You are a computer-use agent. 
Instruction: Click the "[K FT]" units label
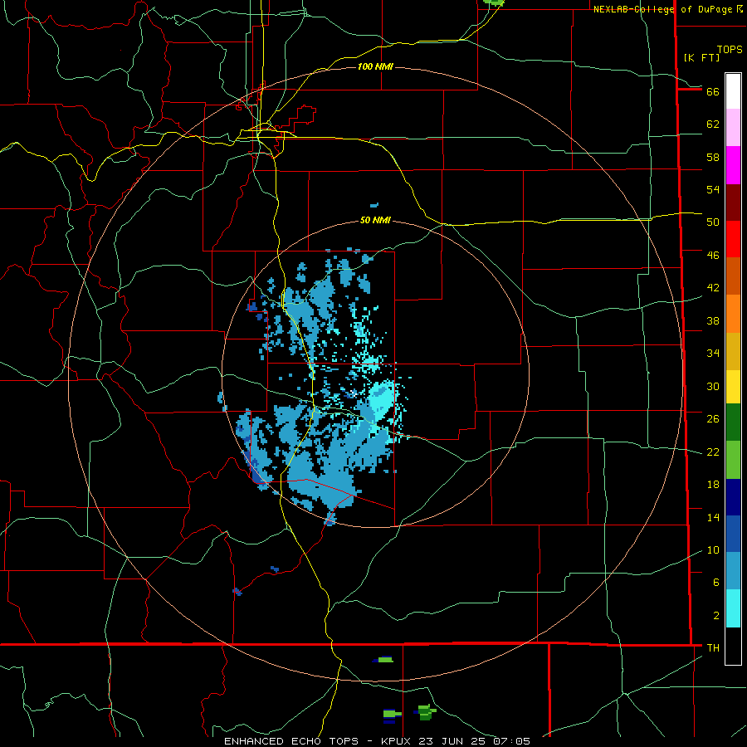click(x=701, y=57)
